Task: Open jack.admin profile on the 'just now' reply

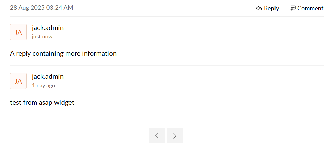Action: pyautogui.click(x=48, y=28)
